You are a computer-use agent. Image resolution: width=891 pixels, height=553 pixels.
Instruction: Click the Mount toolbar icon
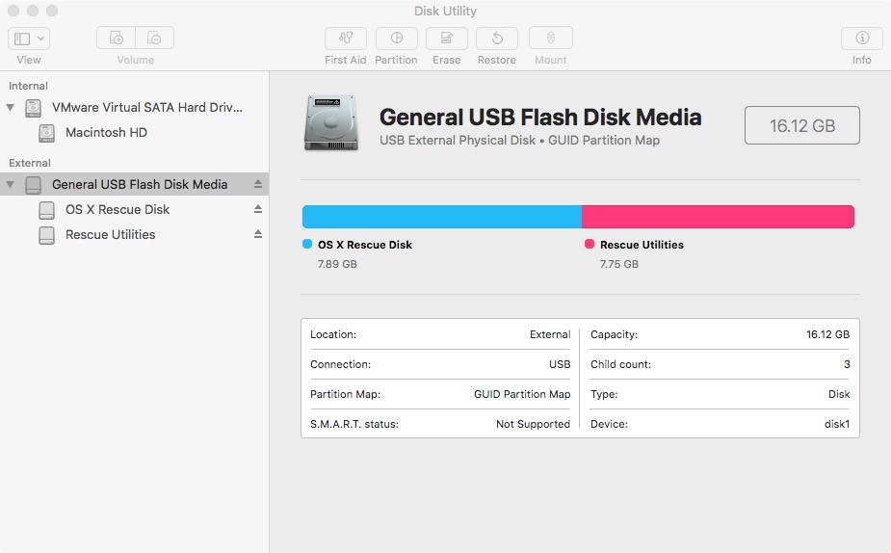pos(551,39)
